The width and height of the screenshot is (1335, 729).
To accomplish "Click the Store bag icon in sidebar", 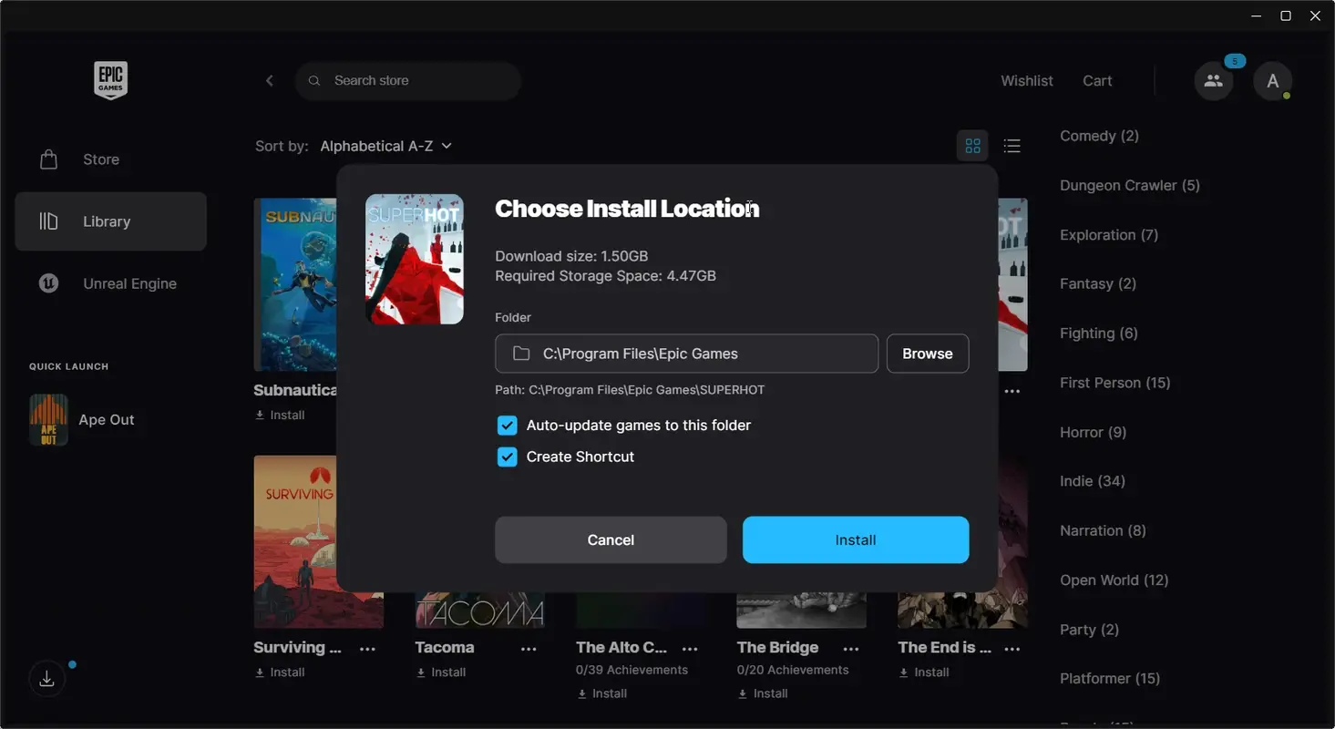I will tap(50, 159).
